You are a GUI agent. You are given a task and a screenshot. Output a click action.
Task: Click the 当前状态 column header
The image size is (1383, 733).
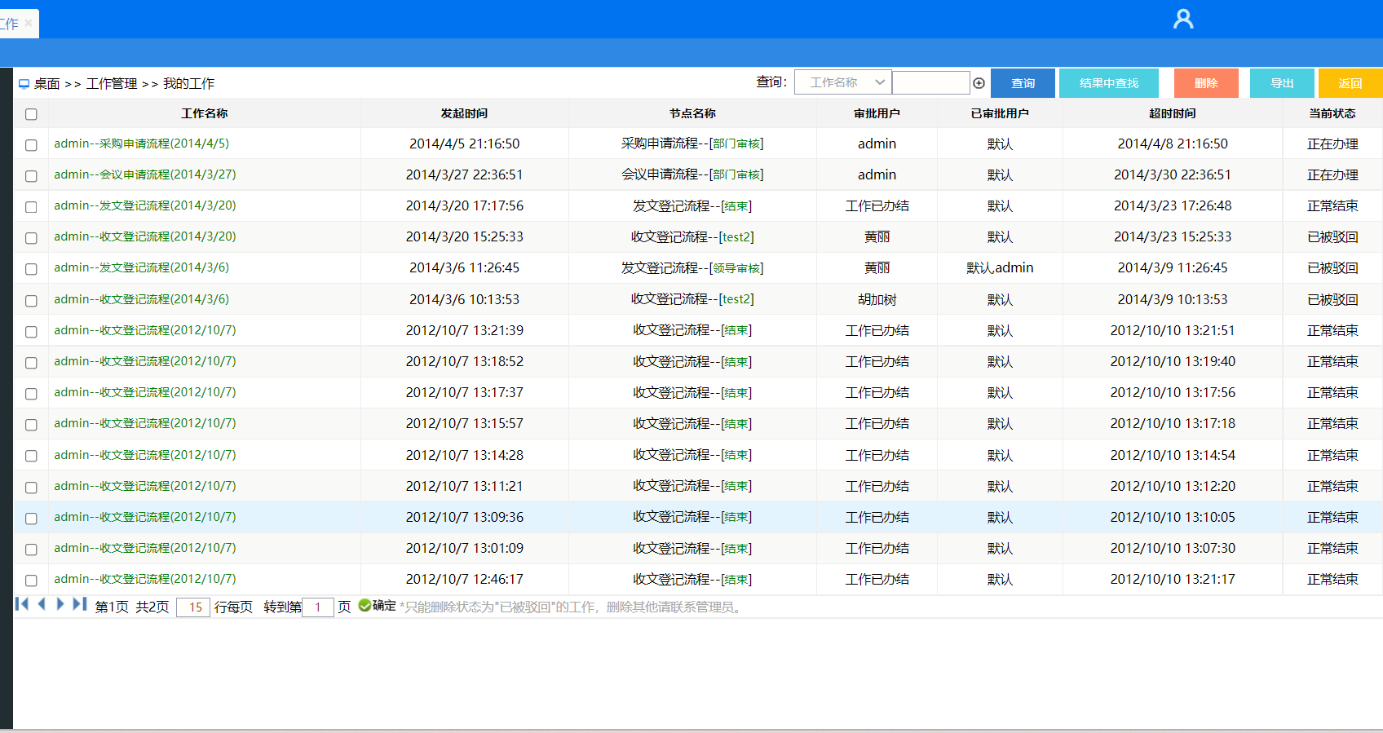click(x=1332, y=113)
